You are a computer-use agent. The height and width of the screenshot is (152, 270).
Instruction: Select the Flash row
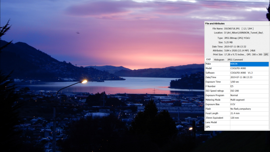[x=237, y=109]
